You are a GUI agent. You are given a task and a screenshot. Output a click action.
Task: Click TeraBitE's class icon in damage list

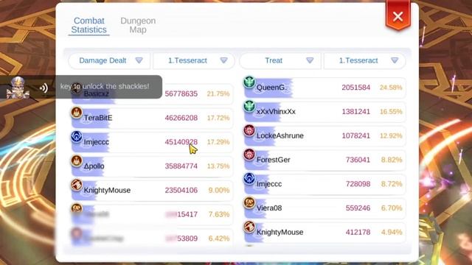click(77, 113)
